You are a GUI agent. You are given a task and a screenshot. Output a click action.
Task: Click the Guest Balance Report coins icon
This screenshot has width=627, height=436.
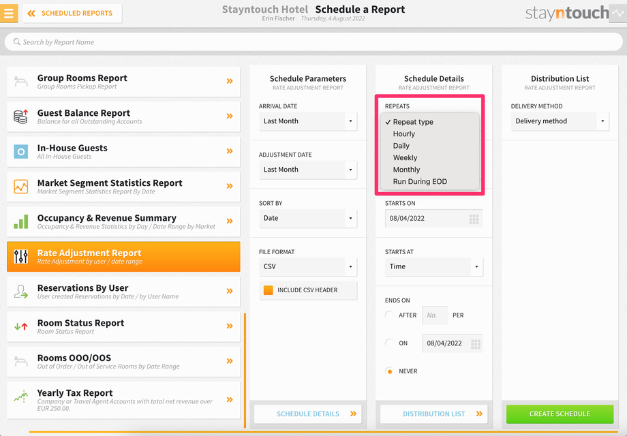pyautogui.click(x=21, y=116)
